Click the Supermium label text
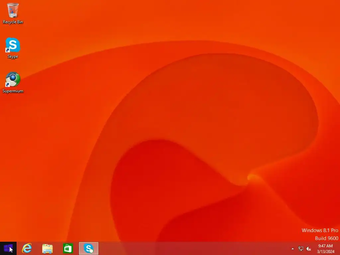The height and width of the screenshot is (255, 340). coord(13,91)
